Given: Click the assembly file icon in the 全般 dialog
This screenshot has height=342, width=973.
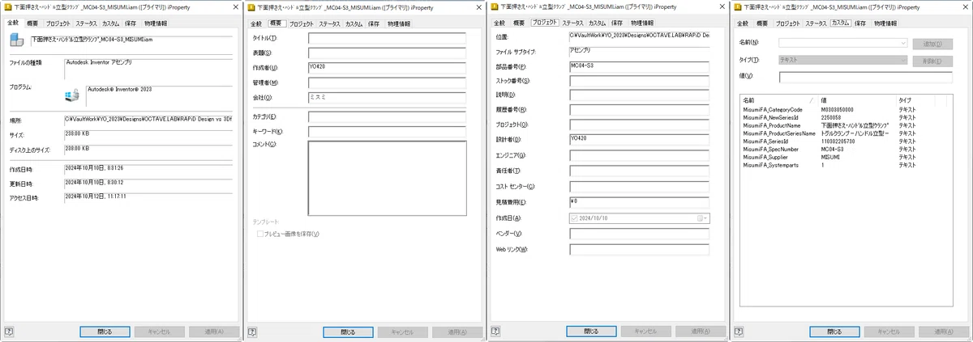Looking at the screenshot, I should click(x=16, y=41).
